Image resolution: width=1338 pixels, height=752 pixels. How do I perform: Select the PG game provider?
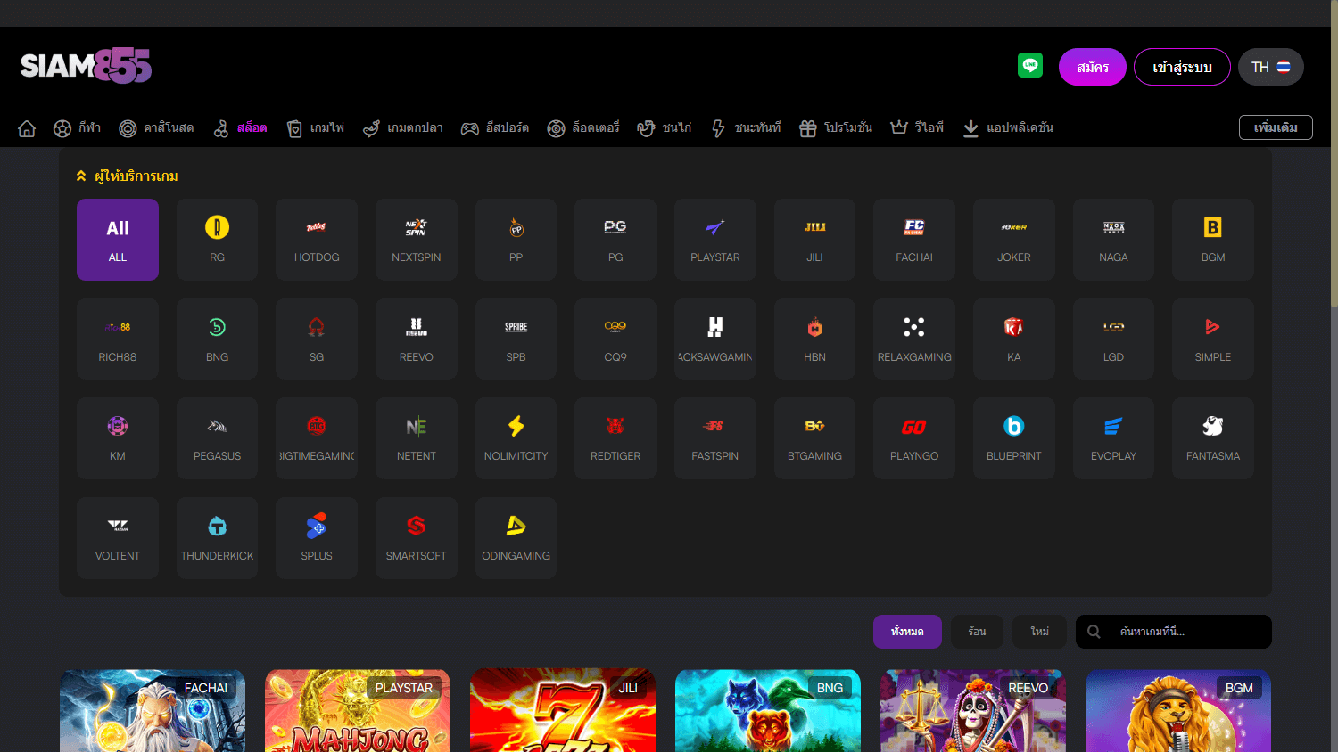point(615,239)
